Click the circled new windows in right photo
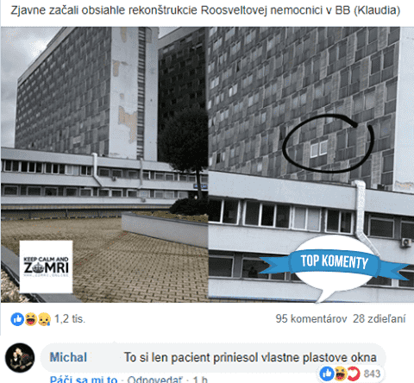This screenshot has width=414, height=383. (x=319, y=149)
